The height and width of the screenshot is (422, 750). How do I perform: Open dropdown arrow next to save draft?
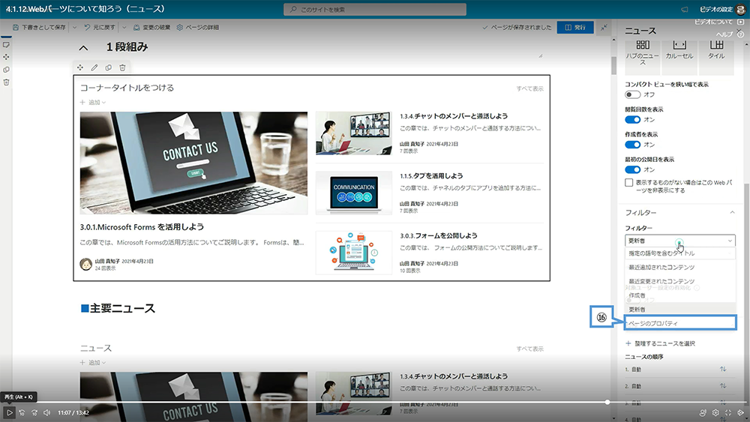tap(74, 27)
